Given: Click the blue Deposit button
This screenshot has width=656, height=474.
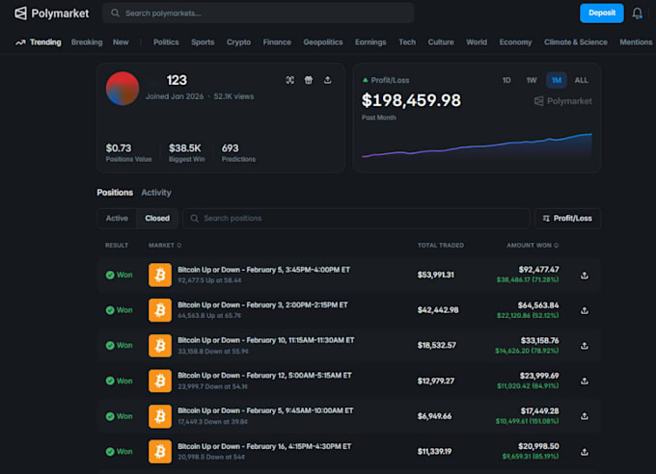Looking at the screenshot, I should coord(602,13).
